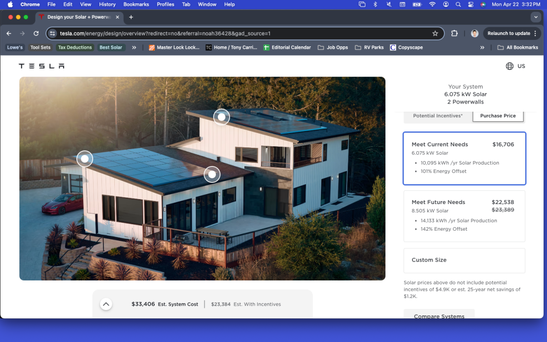Viewport: 547px width, 342px height.
Task: Open the Chrome Help menu
Action: tap(230, 4)
